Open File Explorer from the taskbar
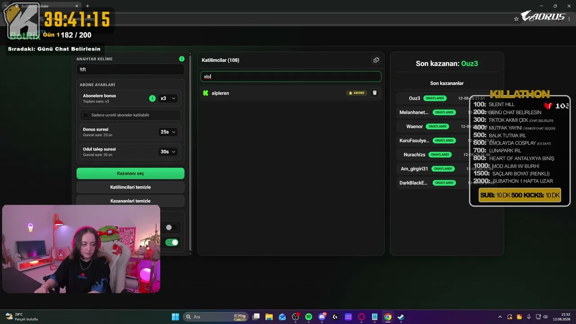This screenshot has width=576, height=324. pyautogui.click(x=269, y=317)
